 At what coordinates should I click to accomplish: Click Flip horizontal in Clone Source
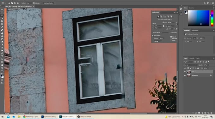click(x=163, y=23)
